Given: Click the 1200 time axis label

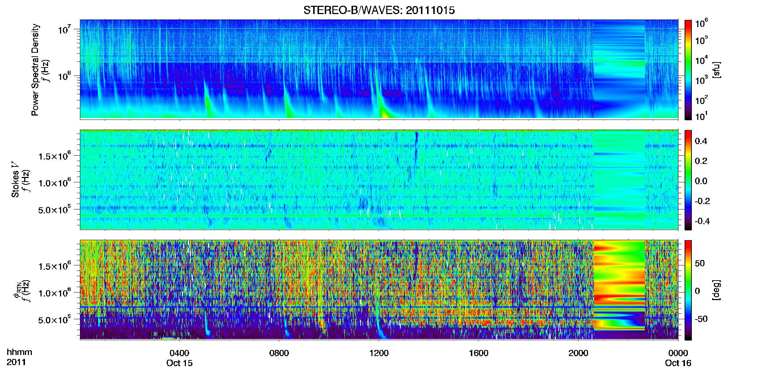Looking at the screenshot, I should pos(379,353).
